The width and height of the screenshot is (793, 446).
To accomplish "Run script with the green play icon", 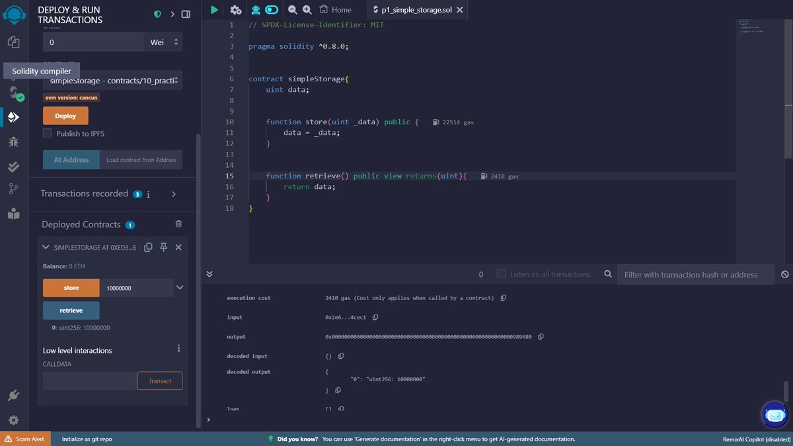I will click(214, 10).
